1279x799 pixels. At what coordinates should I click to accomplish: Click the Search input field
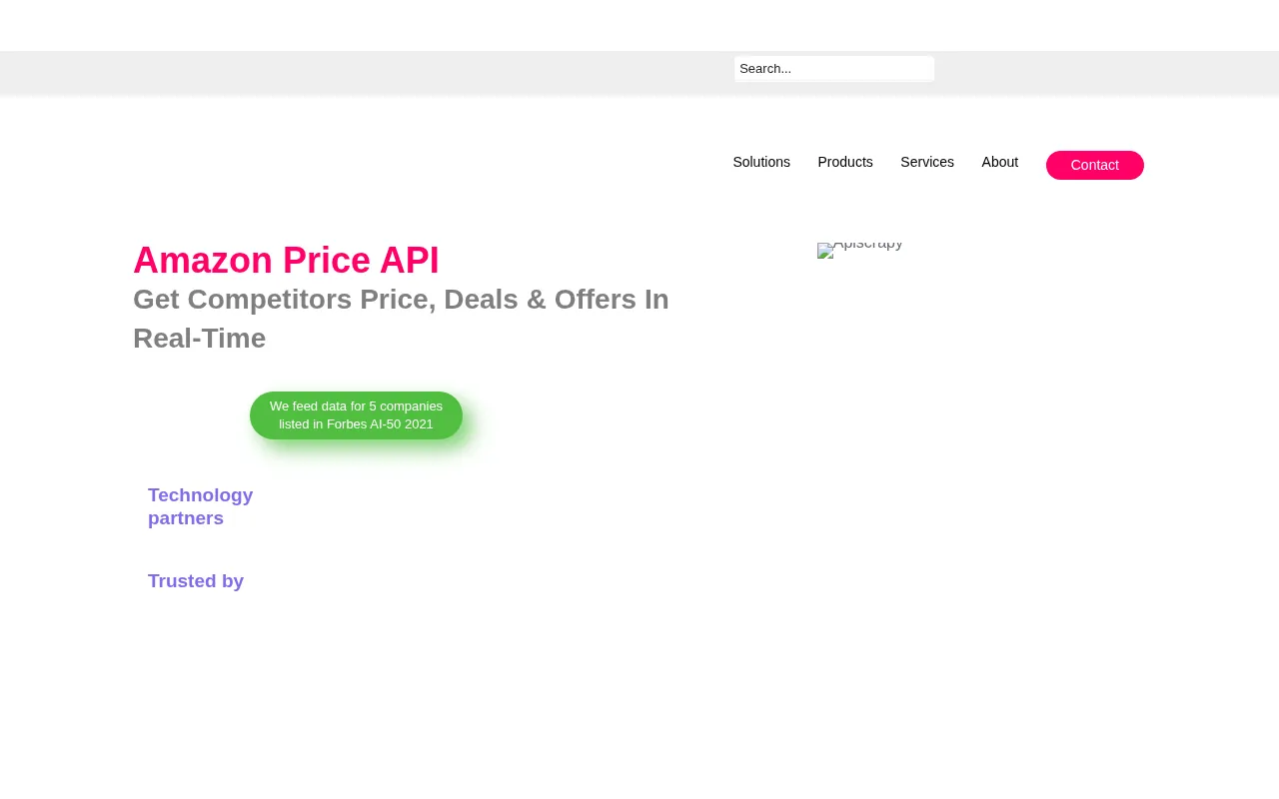click(834, 69)
